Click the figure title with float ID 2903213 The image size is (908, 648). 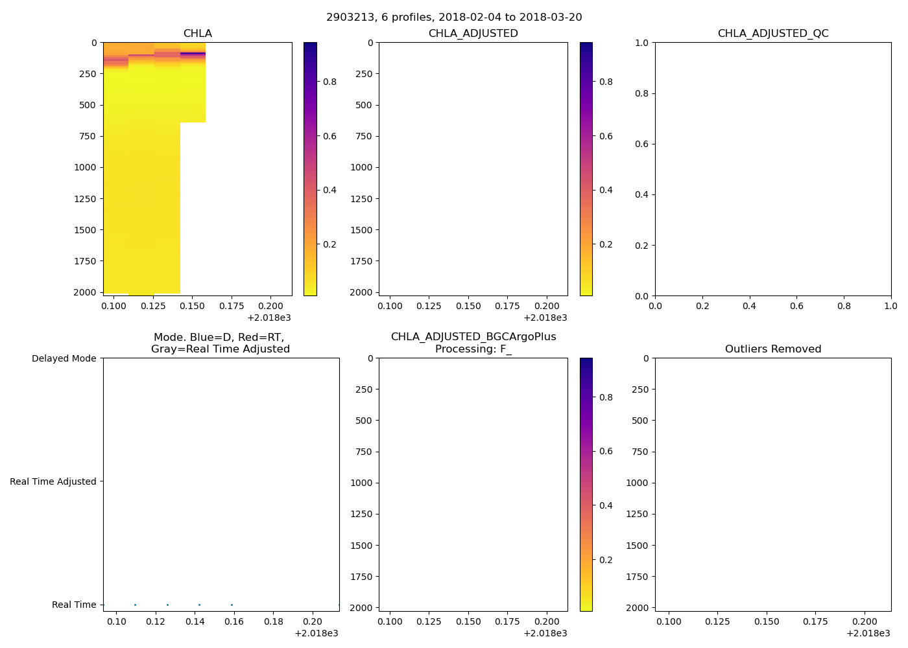pyautogui.click(x=454, y=17)
